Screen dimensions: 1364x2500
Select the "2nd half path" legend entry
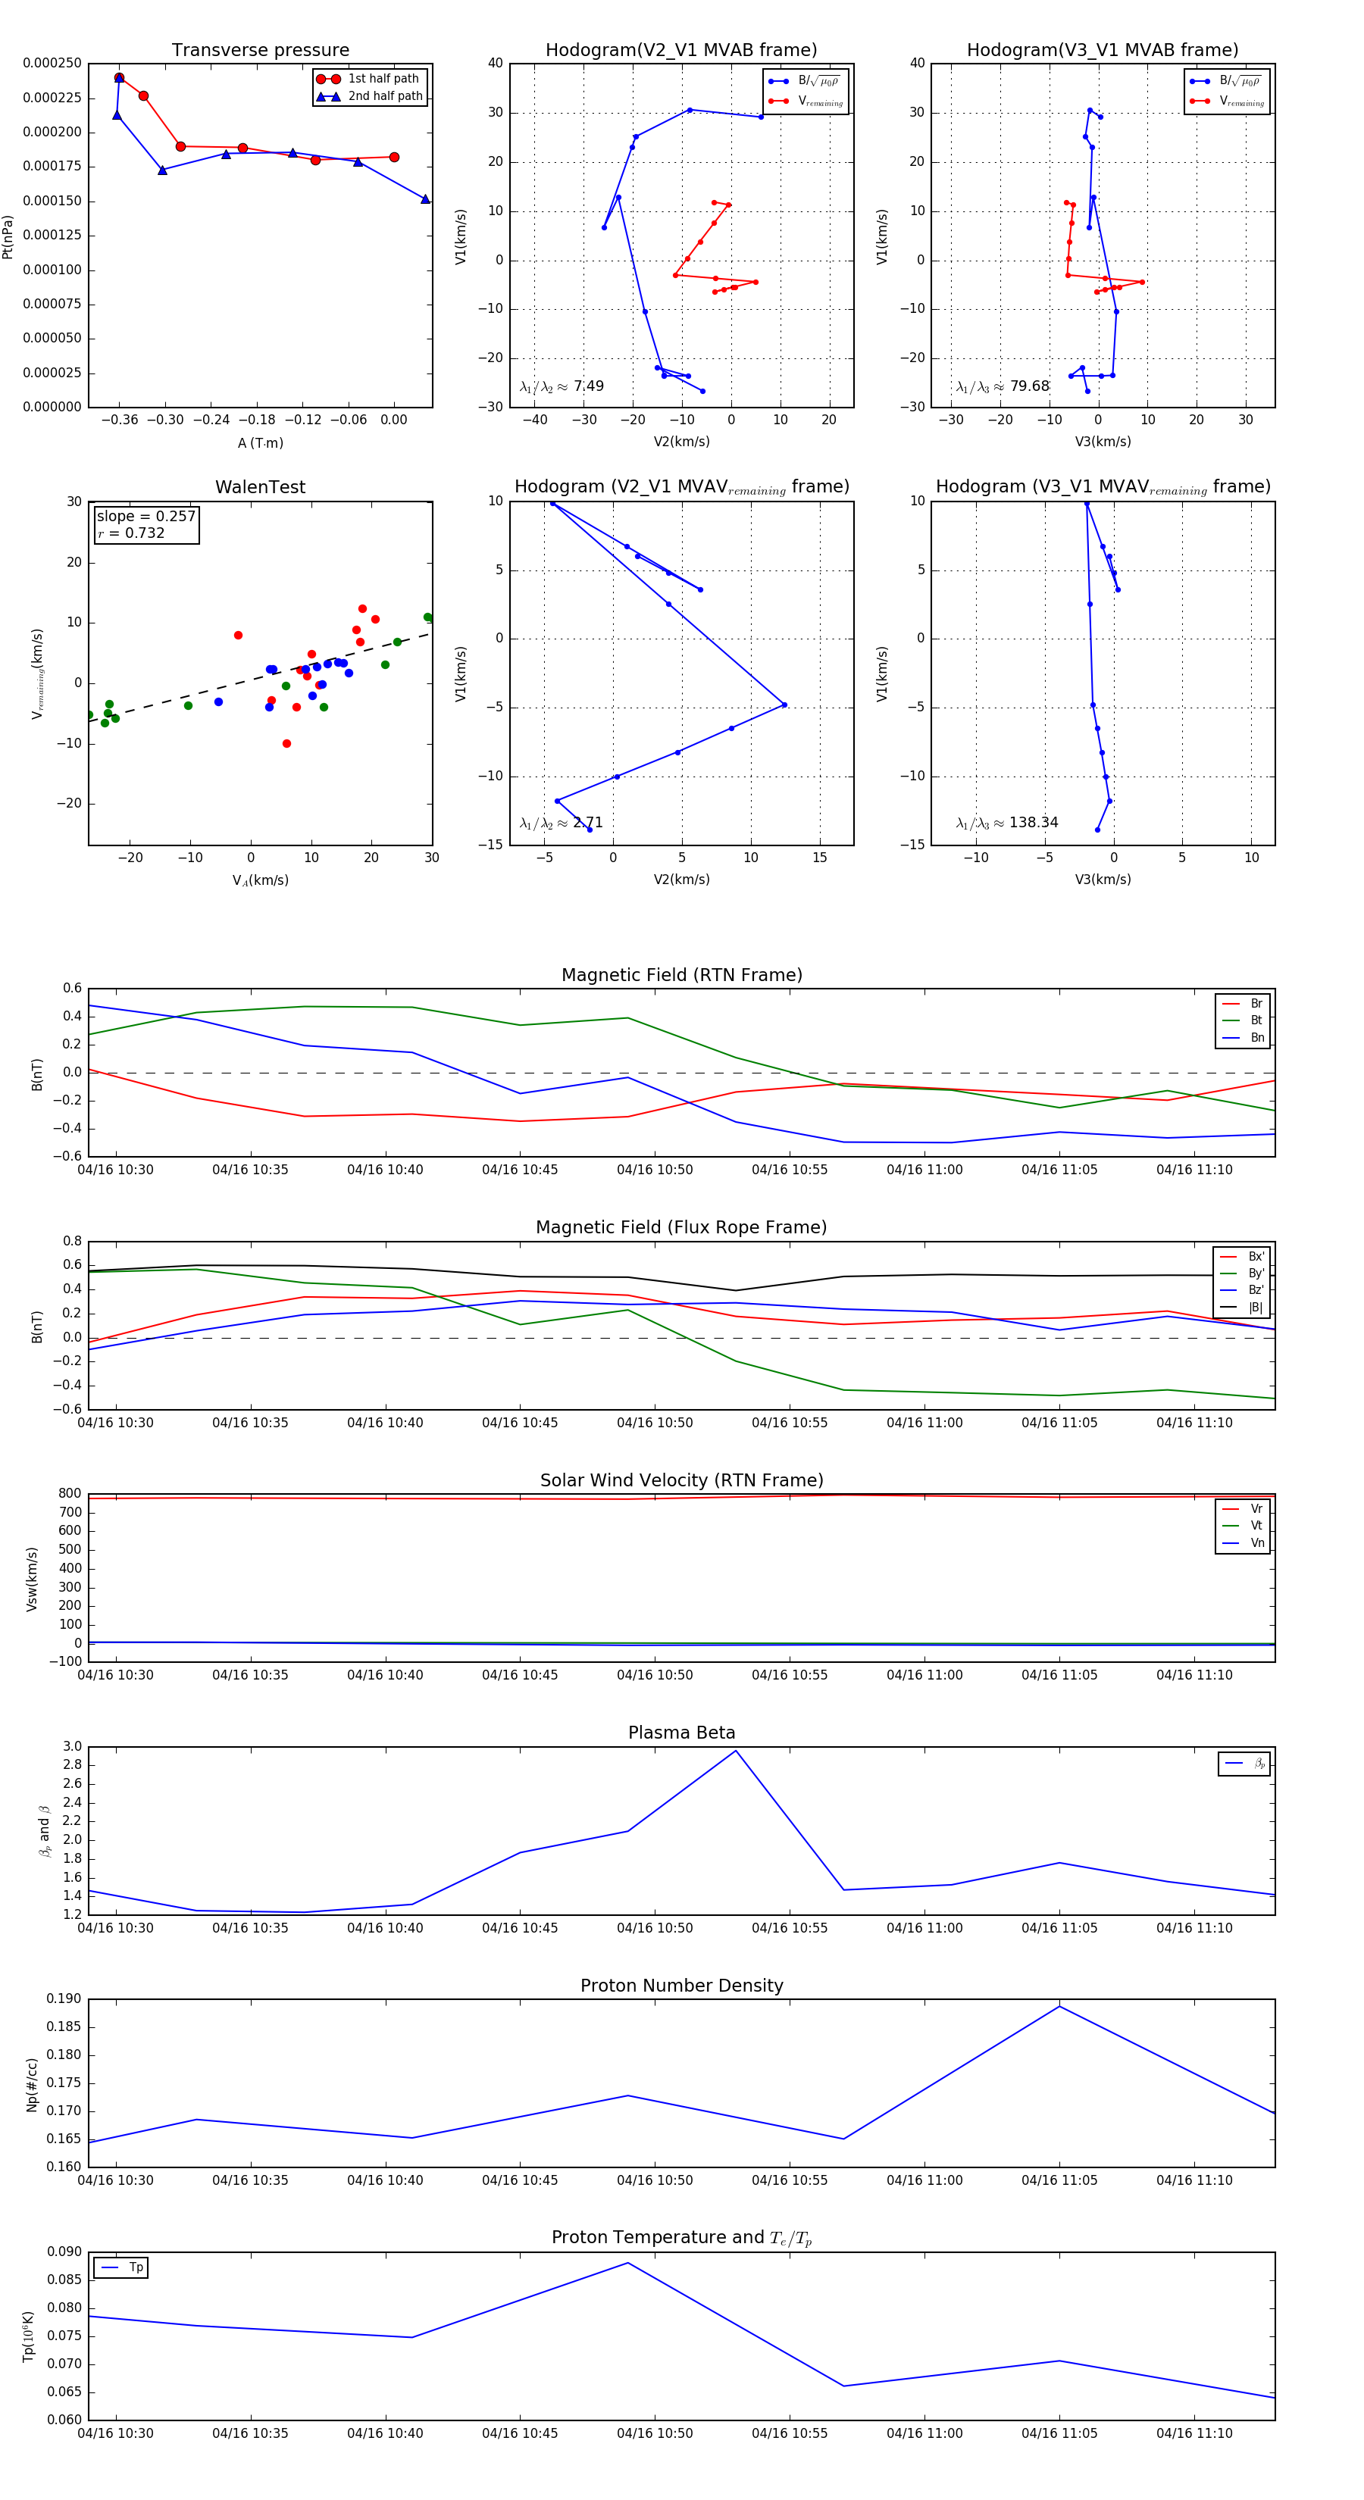point(369,96)
